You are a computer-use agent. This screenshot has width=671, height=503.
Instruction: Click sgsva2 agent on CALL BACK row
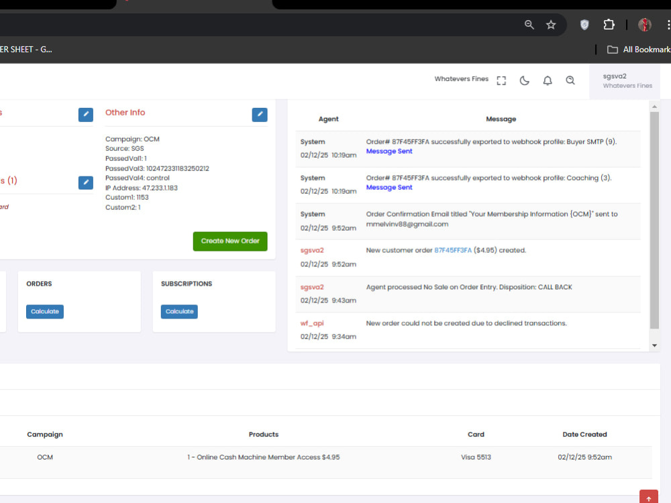[x=312, y=287]
